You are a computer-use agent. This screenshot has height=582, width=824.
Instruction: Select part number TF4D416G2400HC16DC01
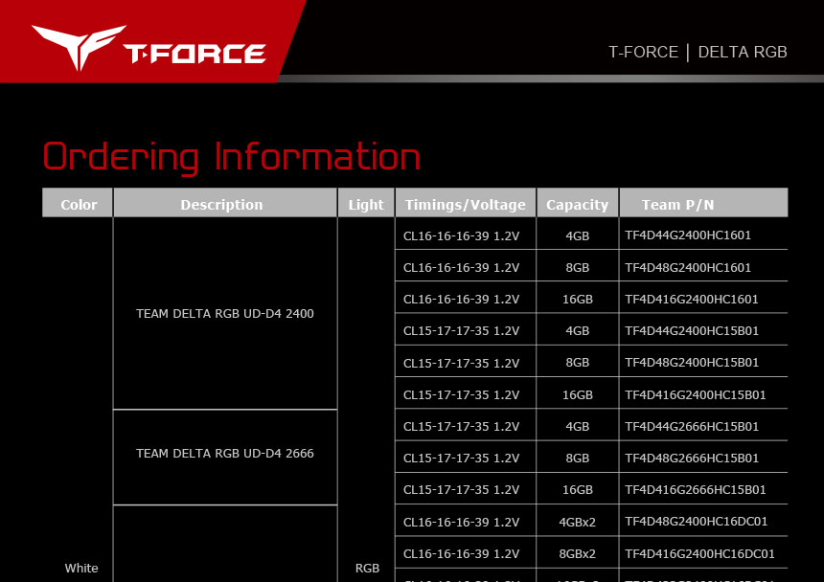coord(700,553)
